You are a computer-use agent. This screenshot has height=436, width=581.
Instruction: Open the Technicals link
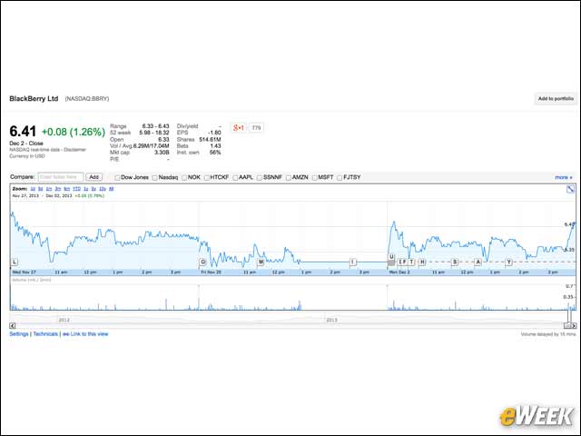[45, 334]
